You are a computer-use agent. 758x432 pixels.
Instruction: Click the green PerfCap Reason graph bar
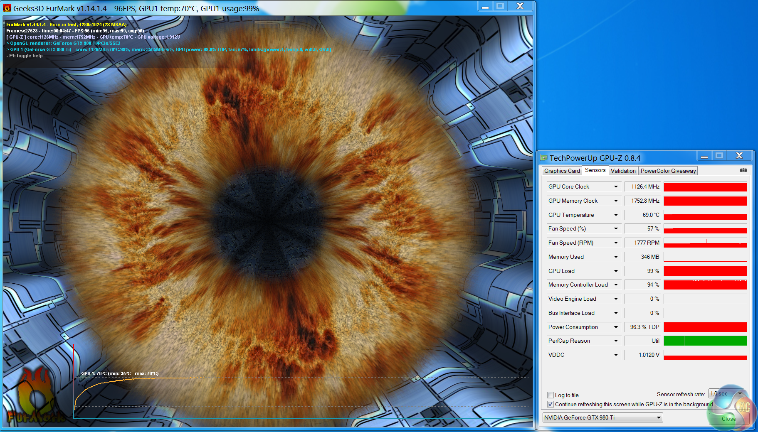705,341
